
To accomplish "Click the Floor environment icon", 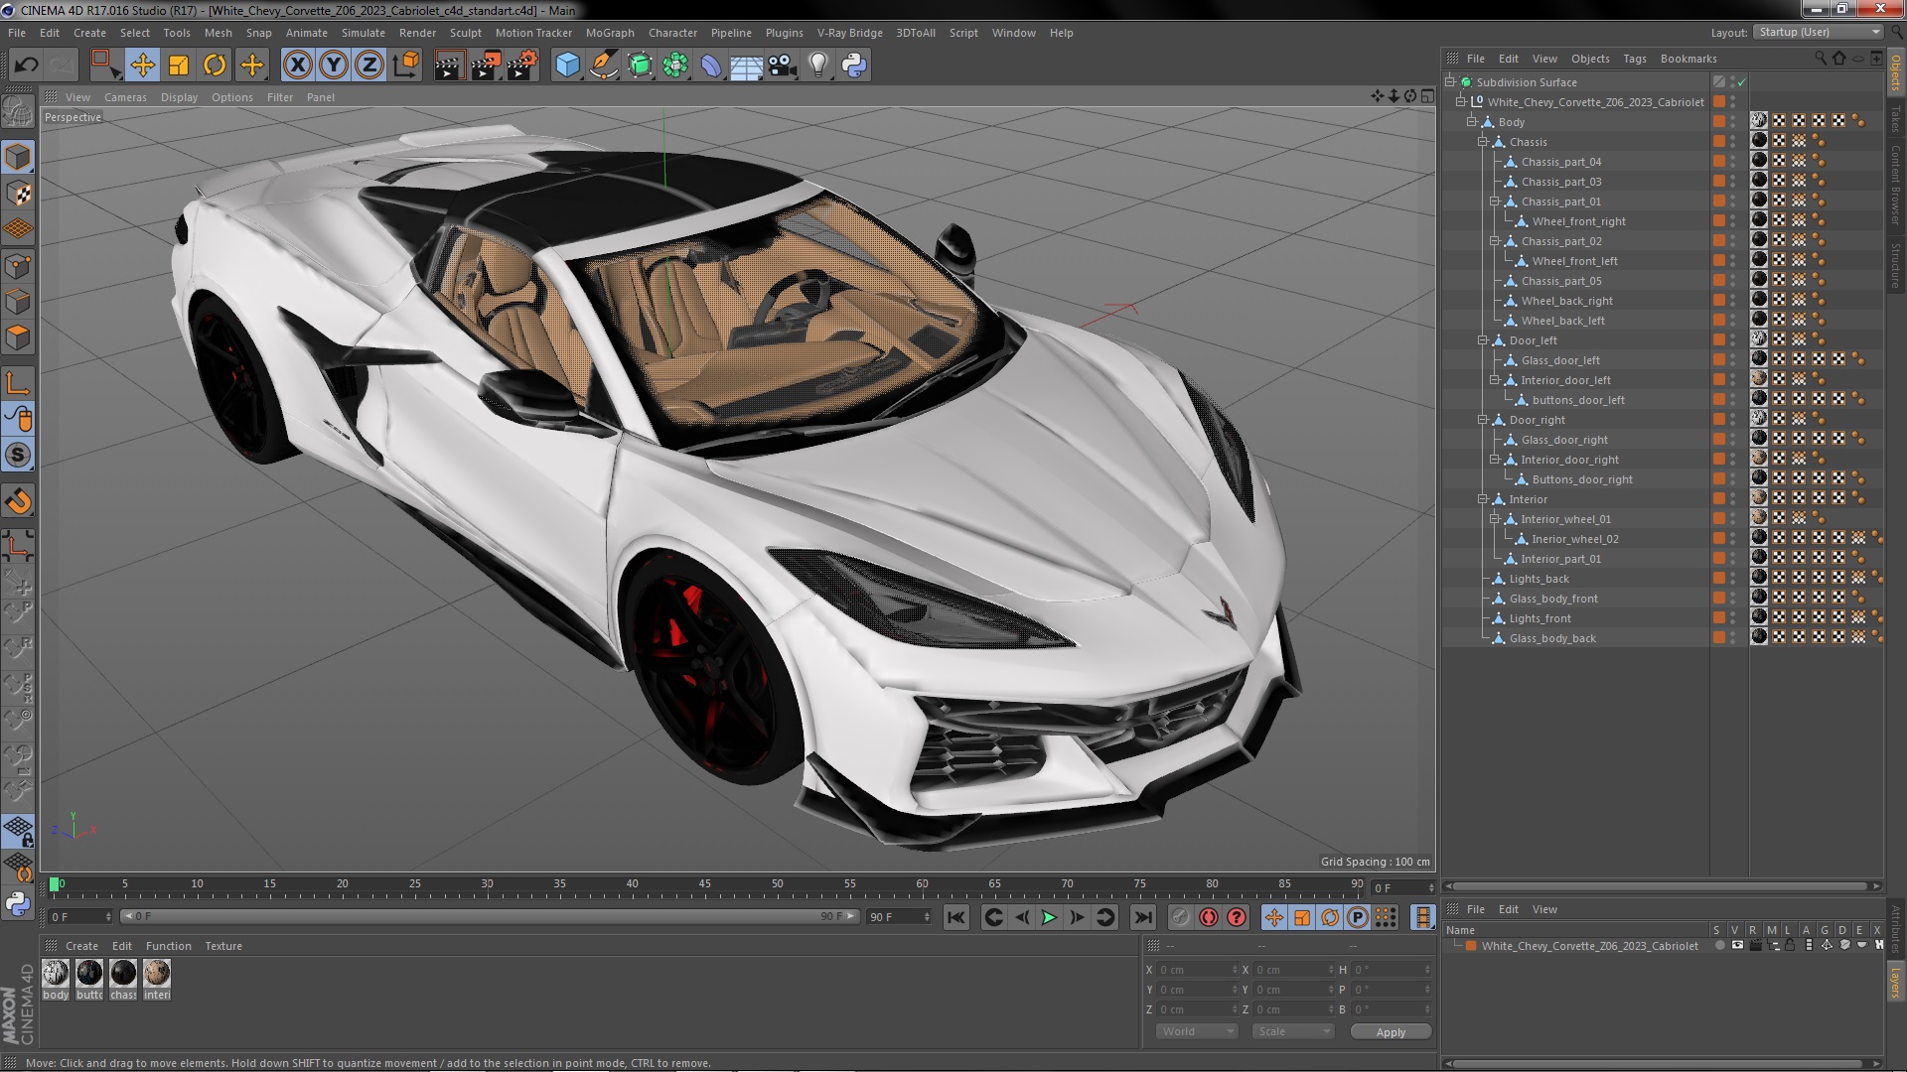I will (746, 66).
